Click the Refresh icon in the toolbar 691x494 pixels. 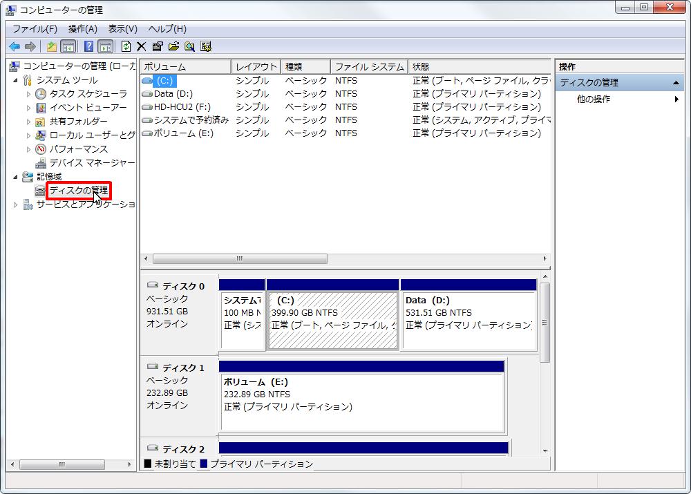click(x=126, y=46)
